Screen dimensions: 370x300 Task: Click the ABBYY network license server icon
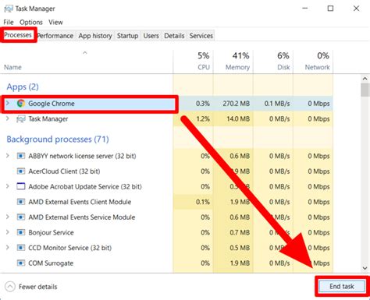click(21, 156)
